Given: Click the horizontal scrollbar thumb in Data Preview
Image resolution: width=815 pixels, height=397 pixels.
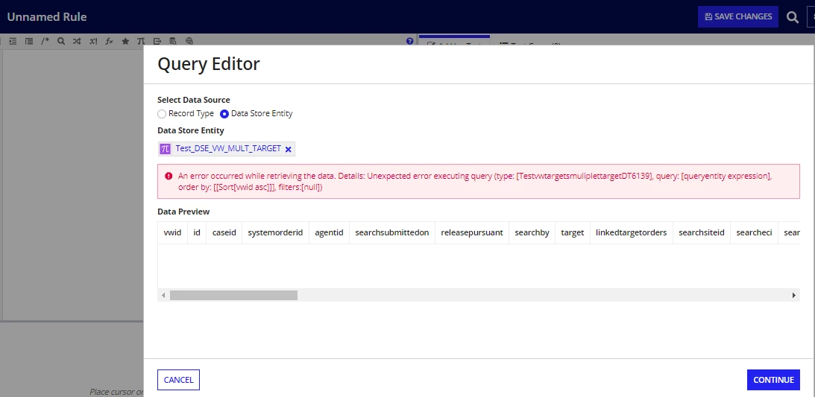Looking at the screenshot, I should pos(233,295).
